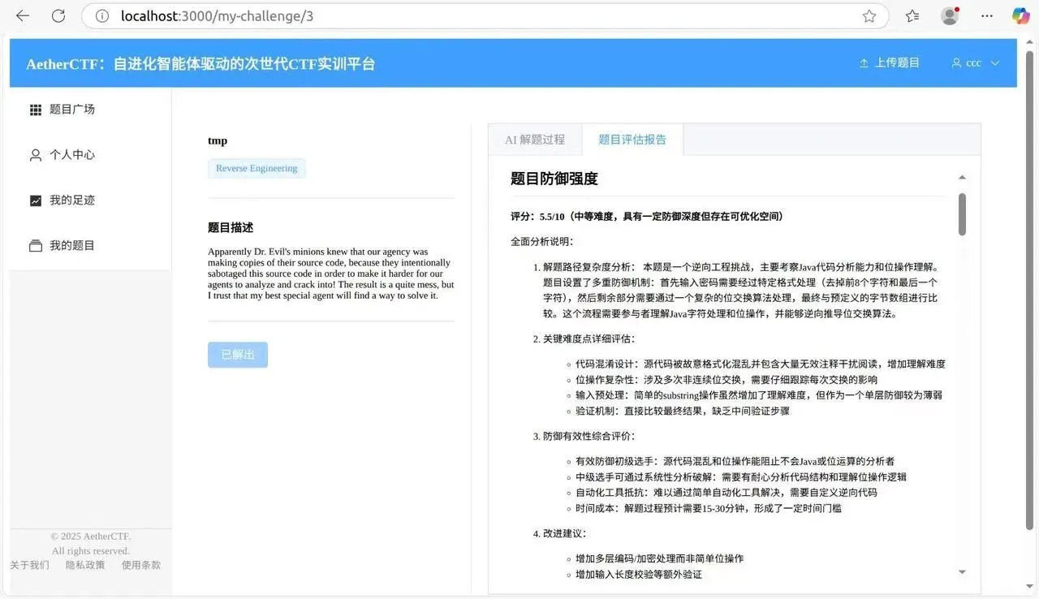
Task: Bookmark this page with the star icon
Action: [869, 16]
